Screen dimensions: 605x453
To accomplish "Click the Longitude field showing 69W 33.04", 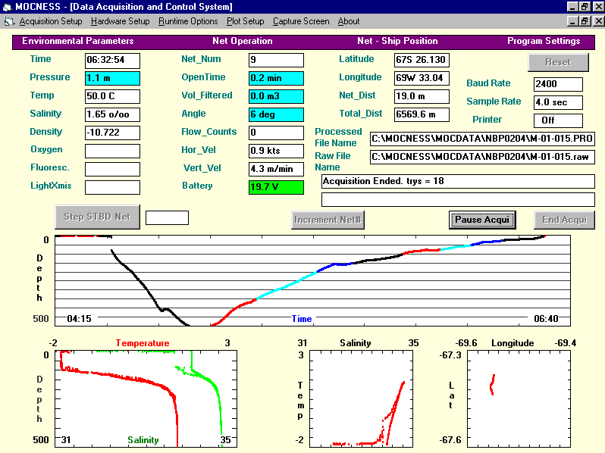I will 422,78.
